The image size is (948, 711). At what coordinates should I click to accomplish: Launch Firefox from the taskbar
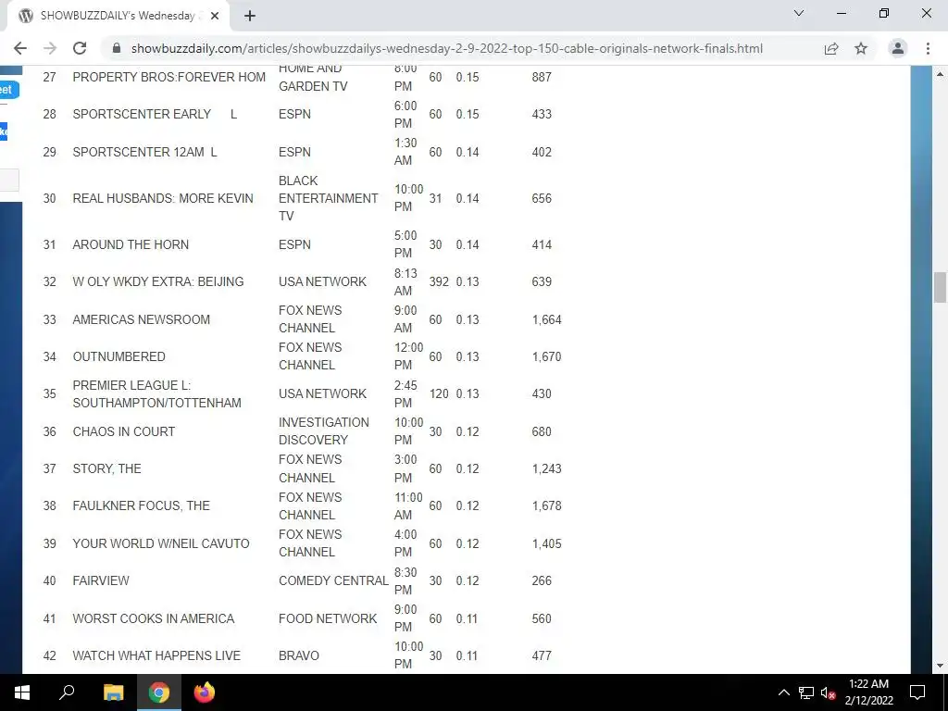pyautogui.click(x=205, y=692)
